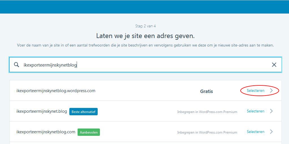
Task: Click the heading Laten we je site een adres geven
Action: tap(145, 36)
